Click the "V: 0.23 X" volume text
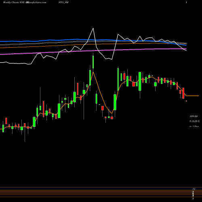202x202 pixels. [194, 121]
